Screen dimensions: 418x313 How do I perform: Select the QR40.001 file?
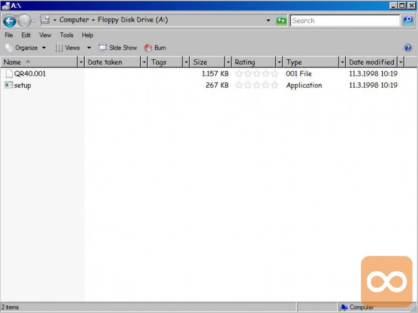(x=30, y=74)
